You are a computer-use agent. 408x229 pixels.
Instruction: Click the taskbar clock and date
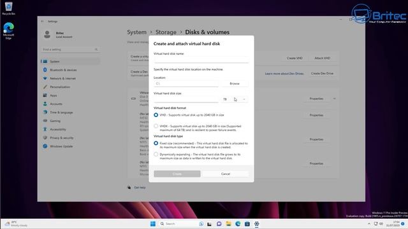point(393,223)
